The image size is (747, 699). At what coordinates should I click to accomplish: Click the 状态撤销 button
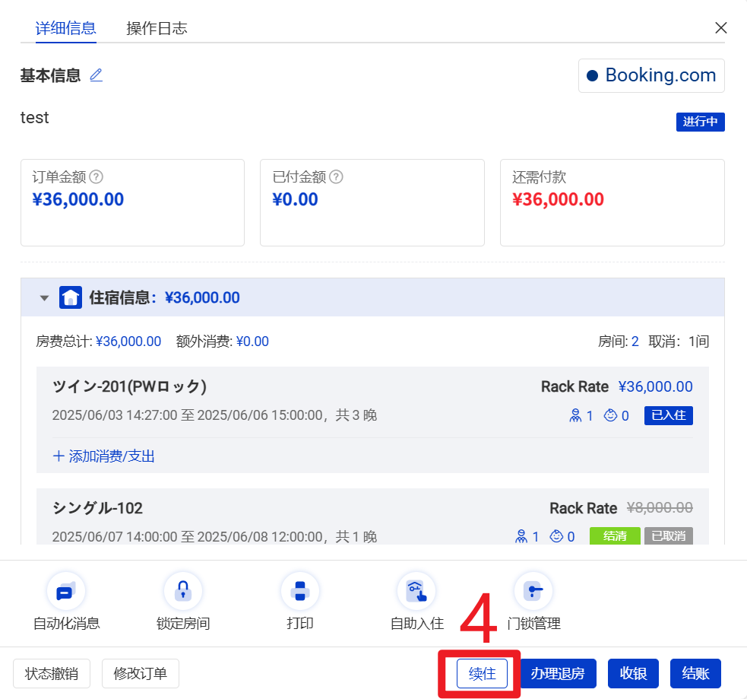52,674
